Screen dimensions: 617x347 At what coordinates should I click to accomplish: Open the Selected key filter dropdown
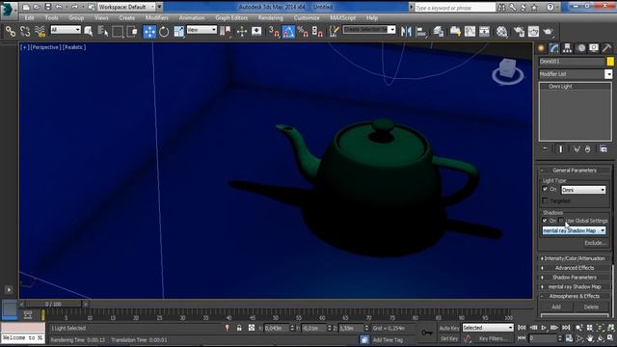click(488, 328)
